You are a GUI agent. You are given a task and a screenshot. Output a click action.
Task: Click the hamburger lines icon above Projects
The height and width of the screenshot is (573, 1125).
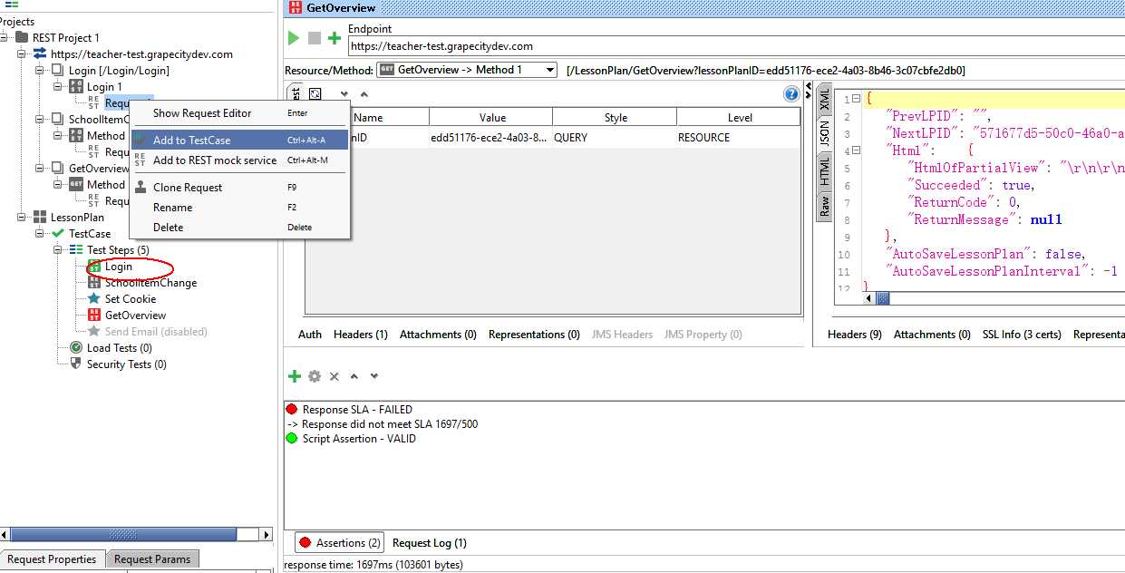(12, 5)
